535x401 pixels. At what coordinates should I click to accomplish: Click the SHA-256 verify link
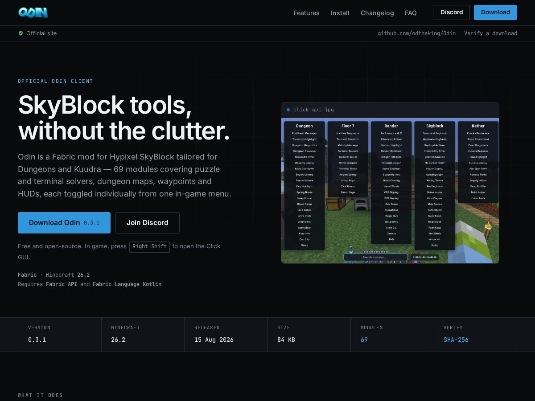456,340
